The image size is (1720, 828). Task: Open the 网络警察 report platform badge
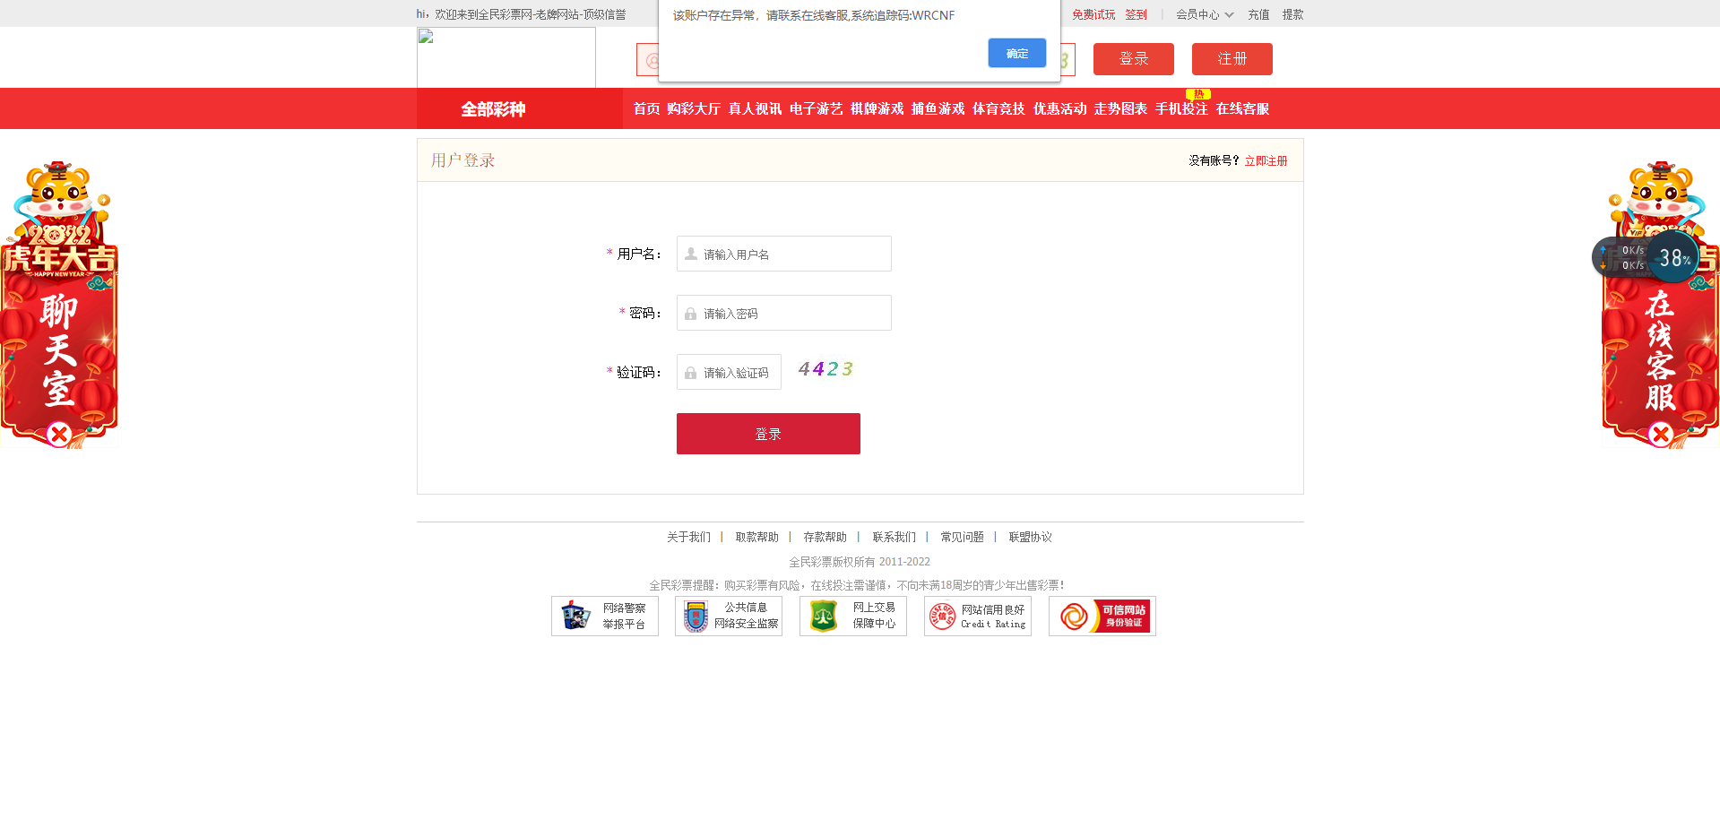[605, 617]
